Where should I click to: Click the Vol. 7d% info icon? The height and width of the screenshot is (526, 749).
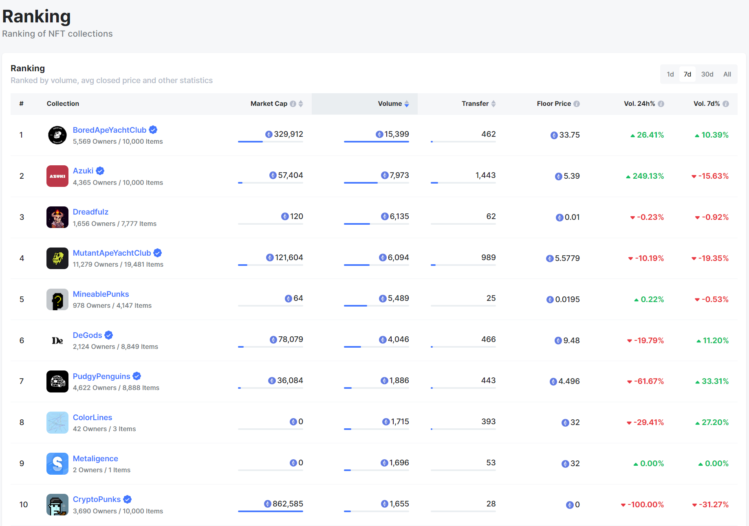(726, 104)
